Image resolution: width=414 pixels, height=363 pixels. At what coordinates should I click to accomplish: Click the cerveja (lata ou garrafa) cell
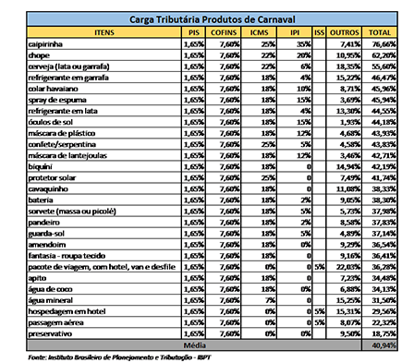(104, 67)
